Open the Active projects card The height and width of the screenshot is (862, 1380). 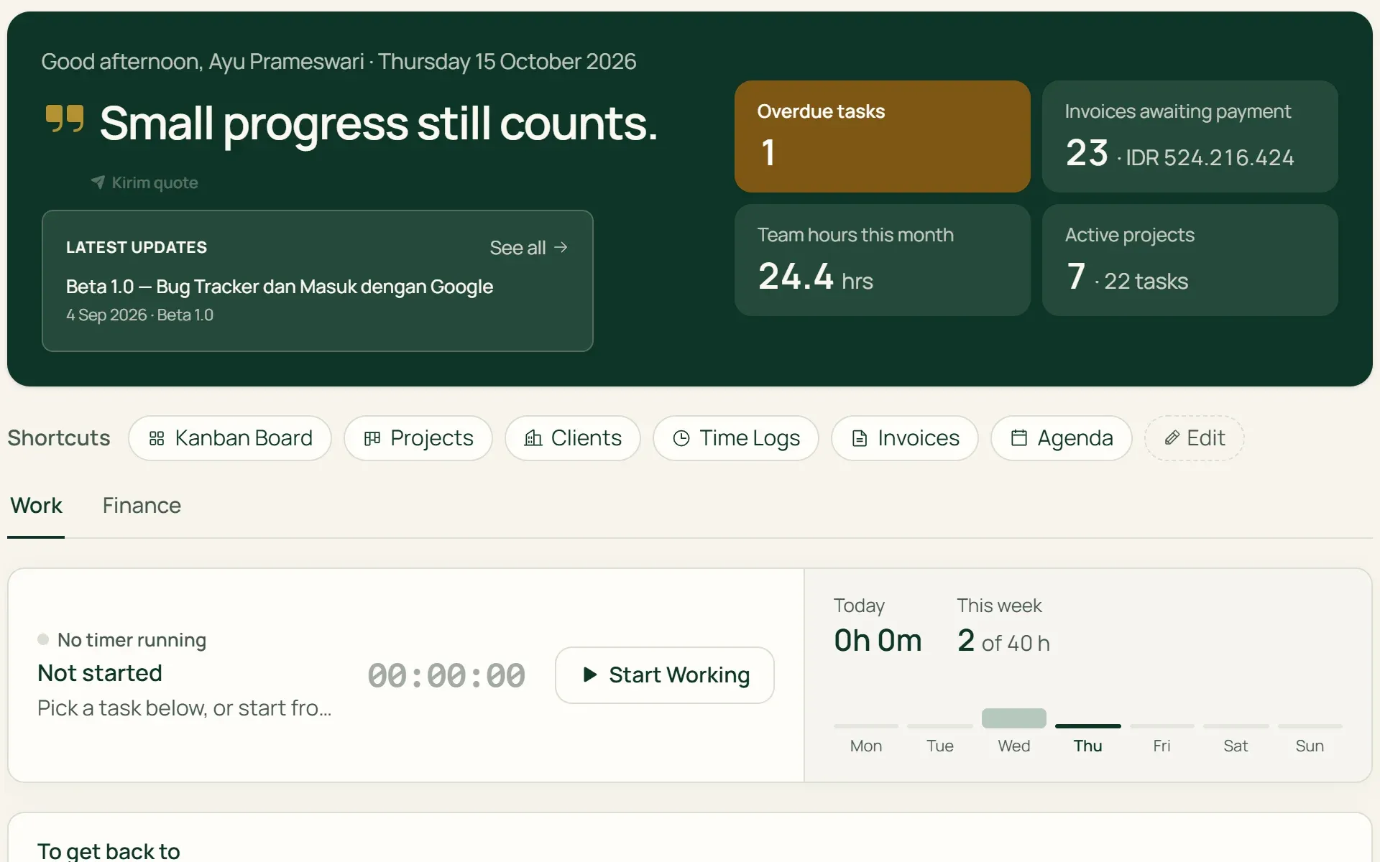click(1190, 260)
